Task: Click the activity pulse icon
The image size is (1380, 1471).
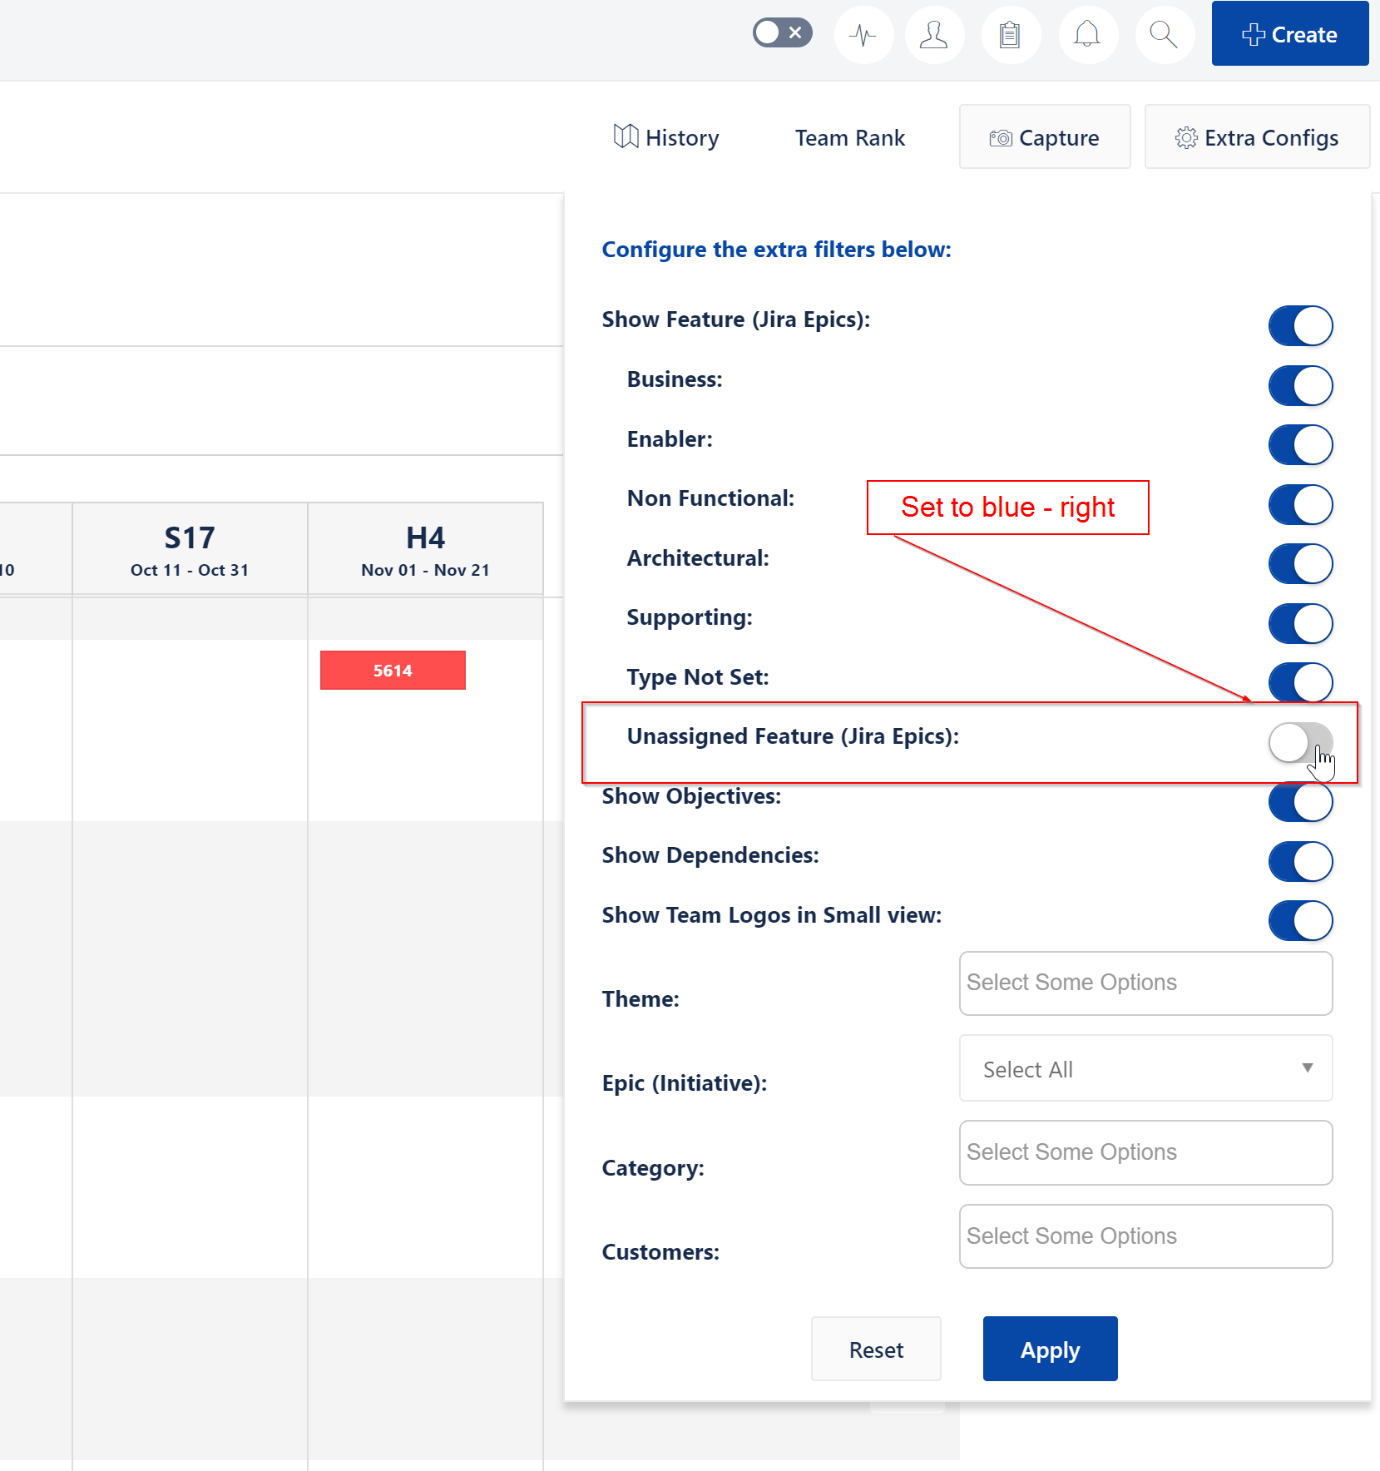Action: (863, 35)
